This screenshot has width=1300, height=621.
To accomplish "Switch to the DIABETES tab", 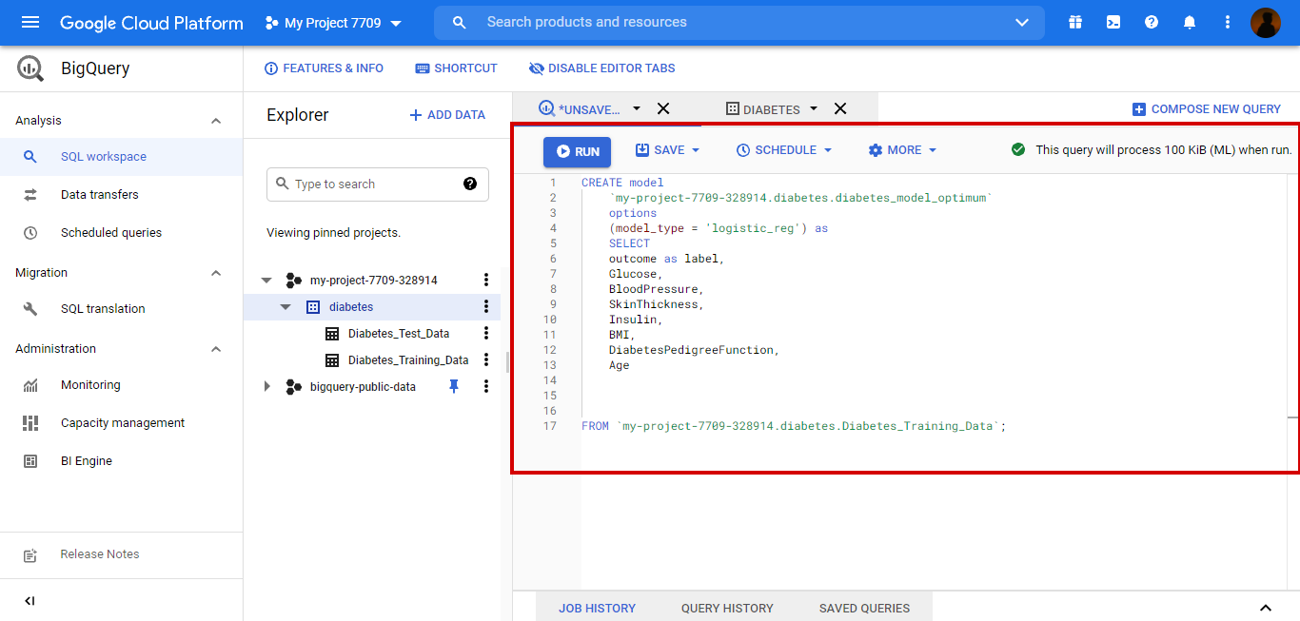I will tap(762, 109).
